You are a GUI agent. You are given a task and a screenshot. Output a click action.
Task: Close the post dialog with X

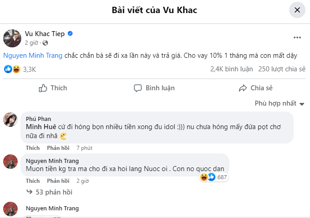[297, 10]
